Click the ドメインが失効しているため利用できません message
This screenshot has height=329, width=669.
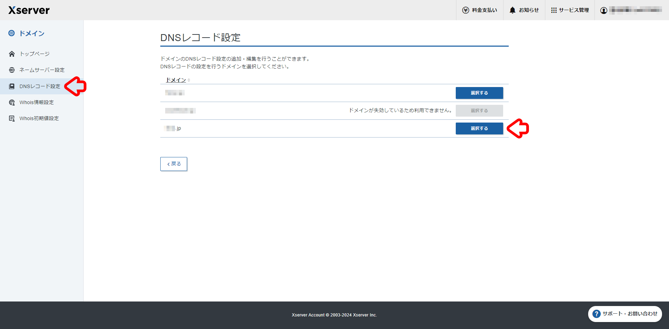(401, 110)
